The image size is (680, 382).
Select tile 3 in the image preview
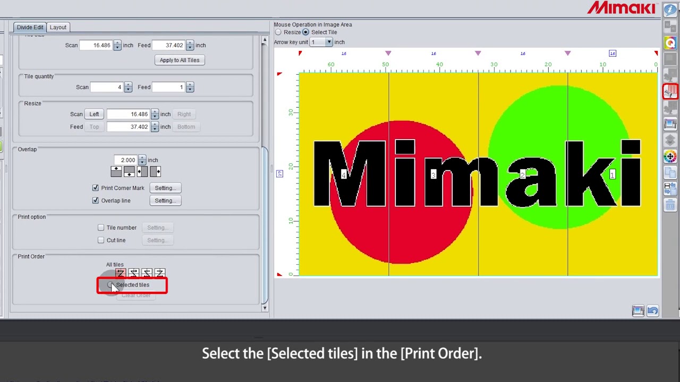[x=433, y=174]
